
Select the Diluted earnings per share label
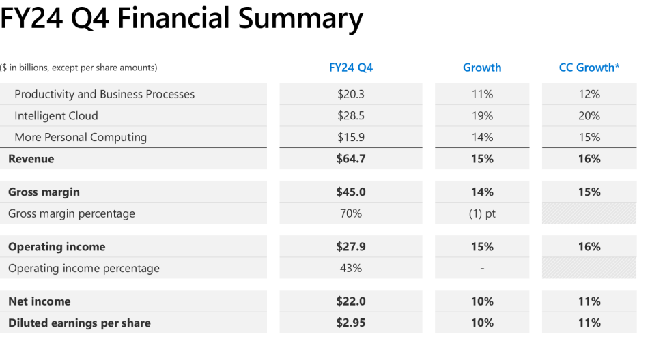click(80, 323)
